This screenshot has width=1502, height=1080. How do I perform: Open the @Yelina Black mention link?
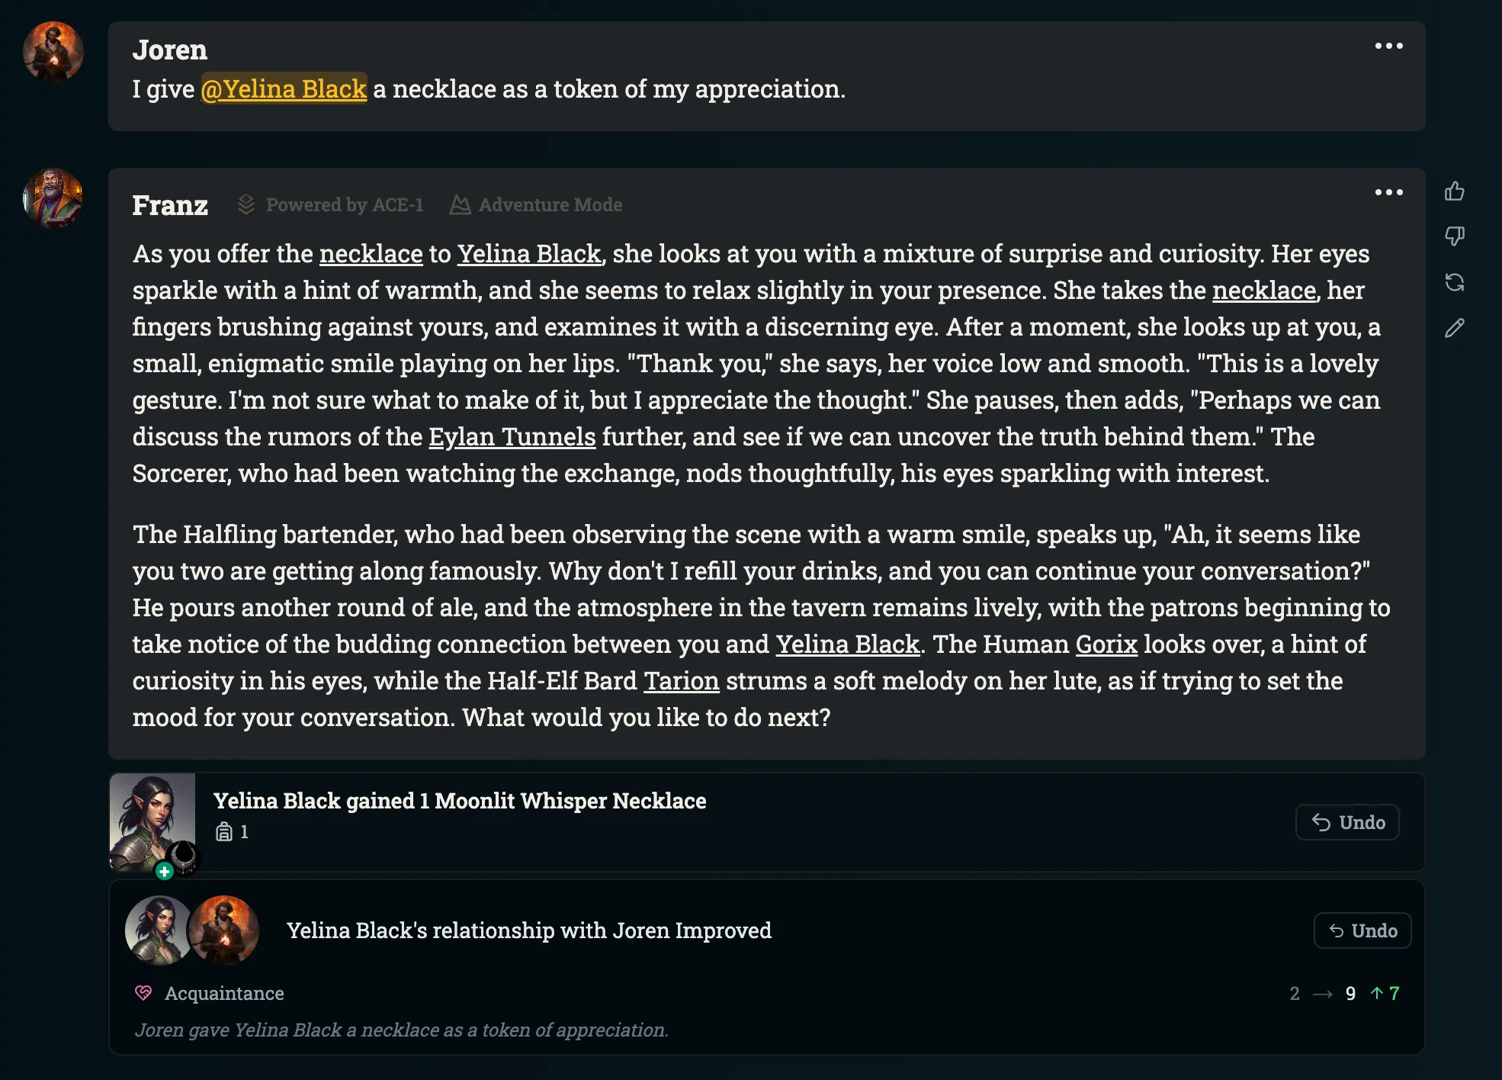[284, 89]
